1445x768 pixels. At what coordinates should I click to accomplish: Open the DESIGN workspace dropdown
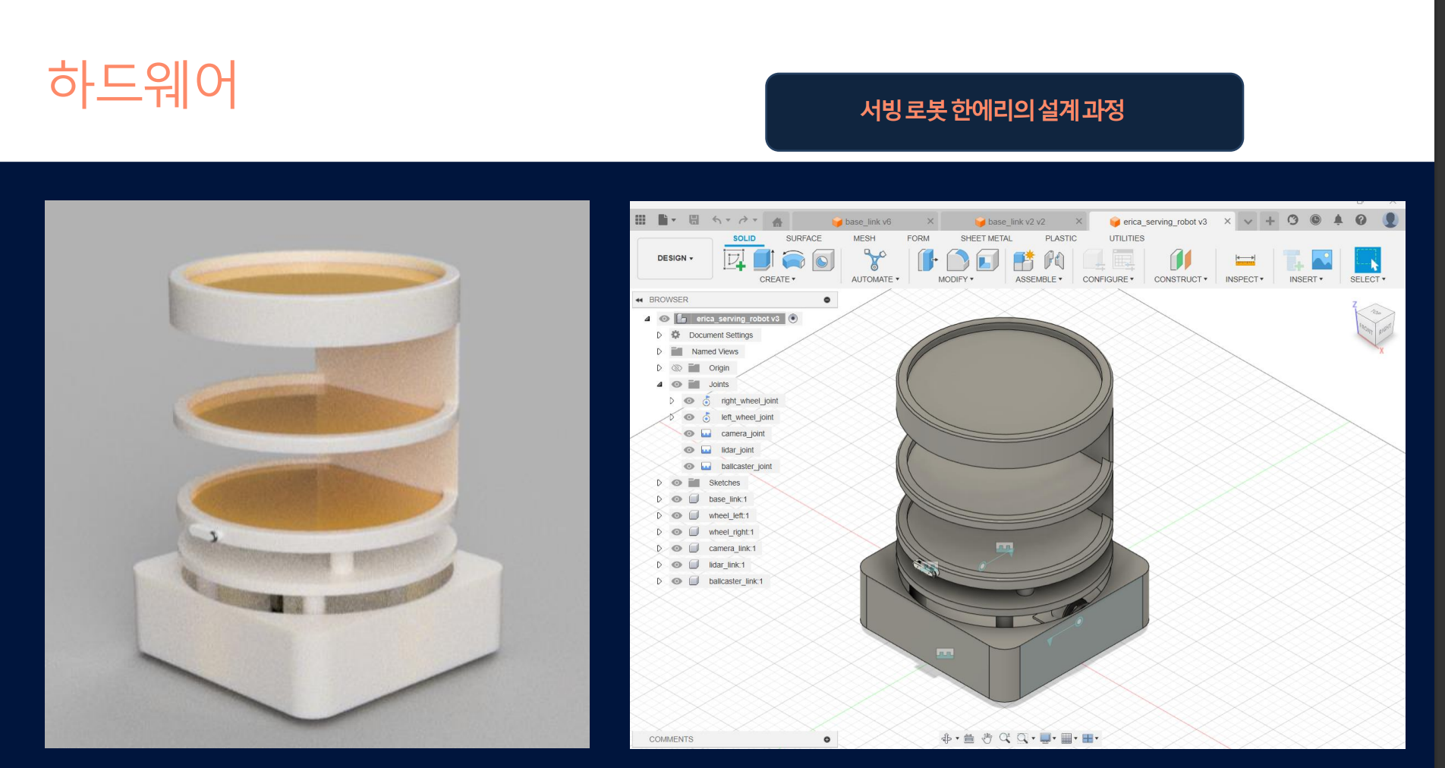coord(675,259)
